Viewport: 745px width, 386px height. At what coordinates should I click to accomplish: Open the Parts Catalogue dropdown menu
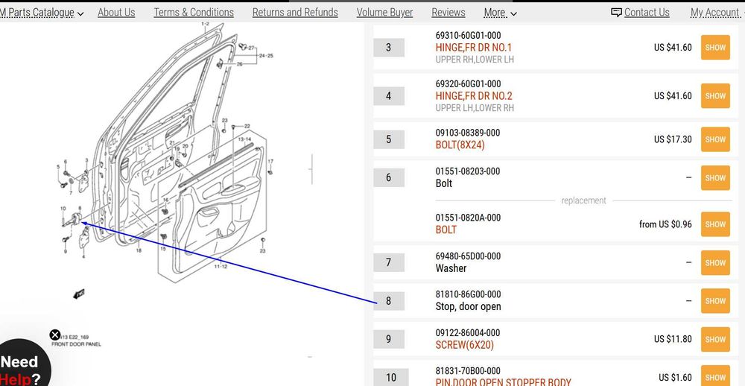click(x=42, y=13)
